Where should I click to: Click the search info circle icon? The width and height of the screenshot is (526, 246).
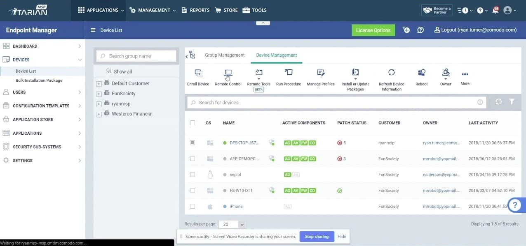480,102
